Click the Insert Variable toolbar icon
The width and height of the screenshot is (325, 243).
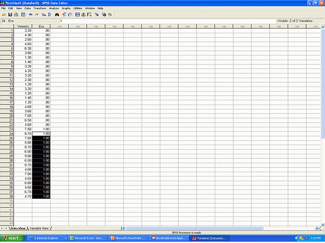pyautogui.click(x=70, y=14)
